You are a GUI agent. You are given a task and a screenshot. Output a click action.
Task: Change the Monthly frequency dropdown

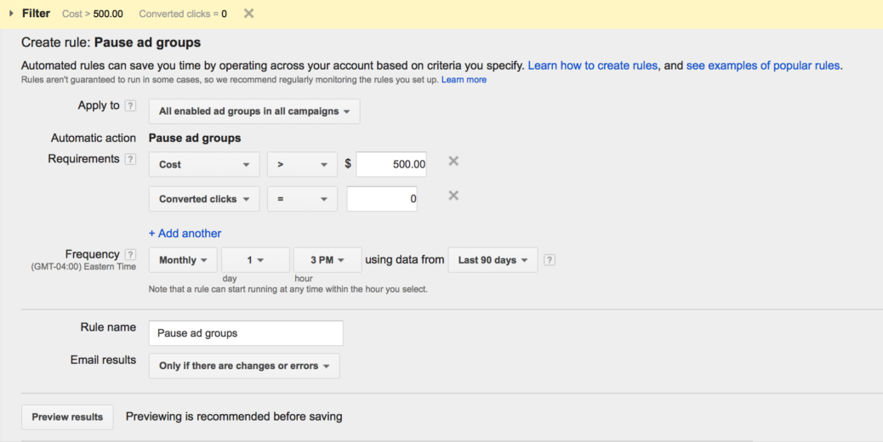pyautogui.click(x=183, y=260)
